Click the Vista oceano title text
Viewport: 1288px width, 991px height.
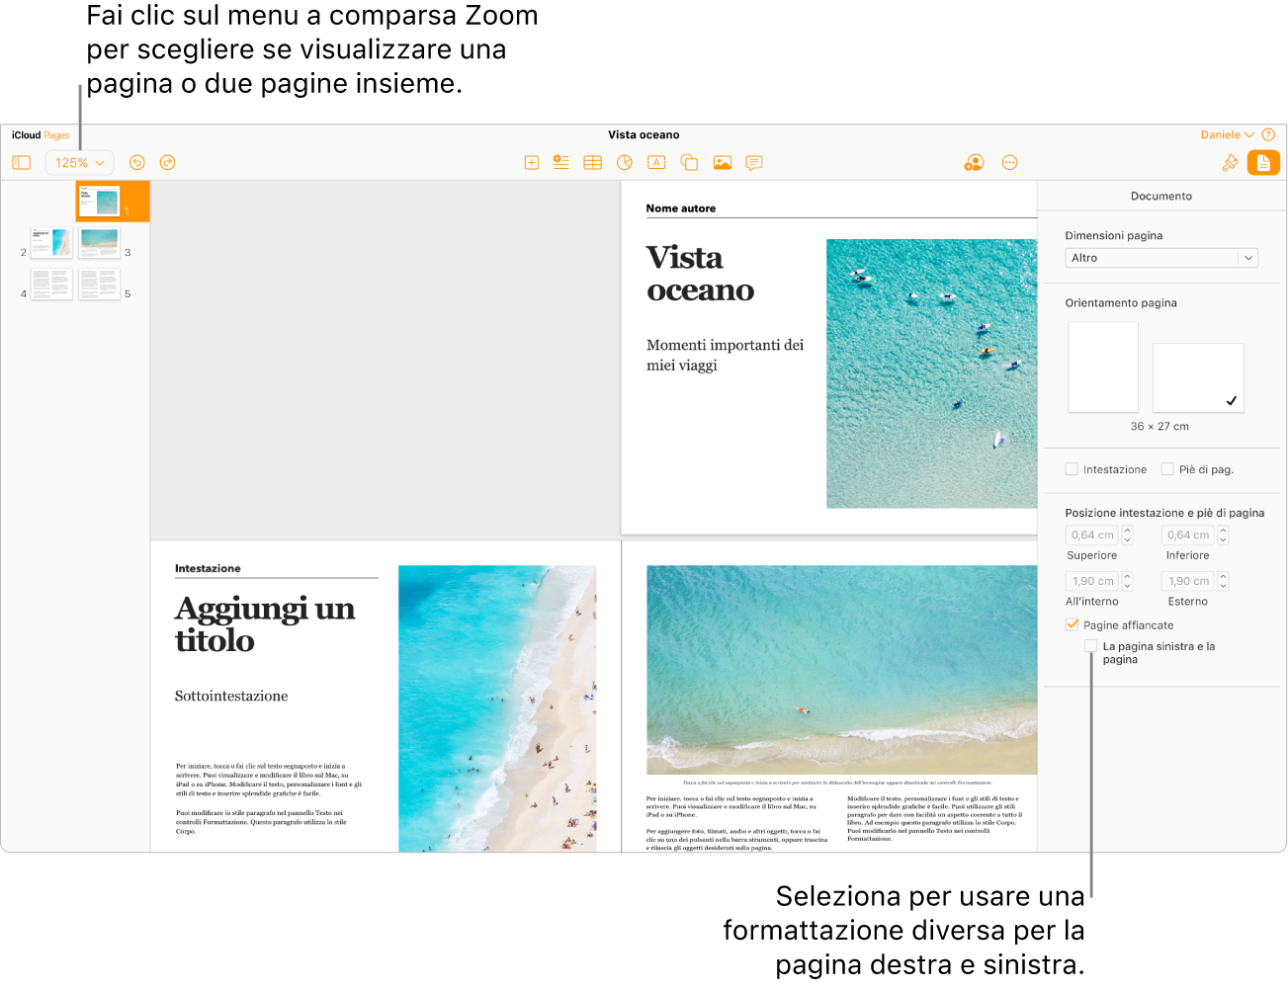coord(700,274)
